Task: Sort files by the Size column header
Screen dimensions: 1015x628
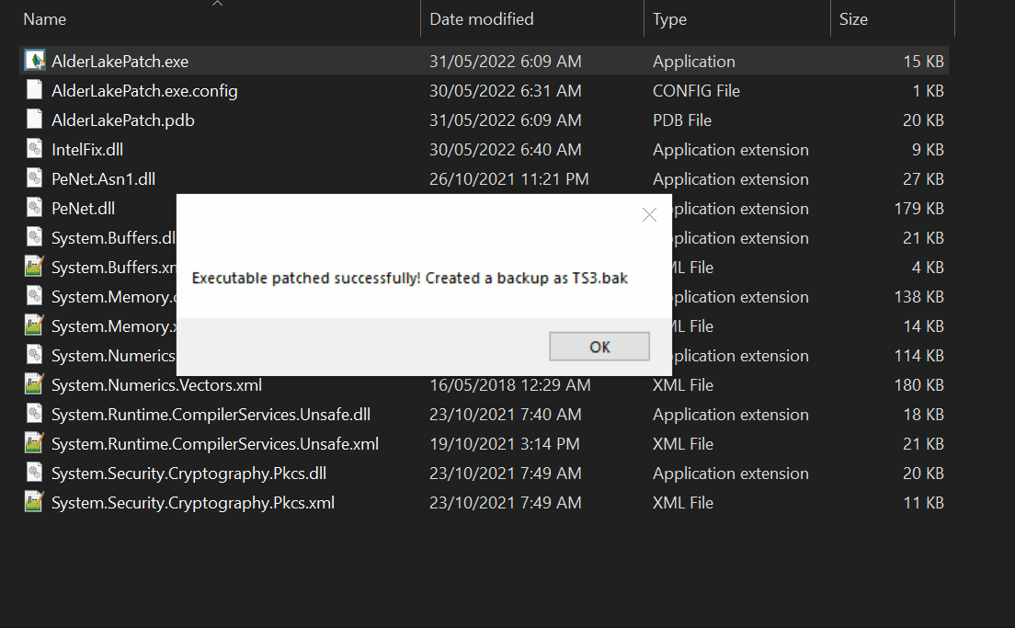Action: [x=853, y=19]
